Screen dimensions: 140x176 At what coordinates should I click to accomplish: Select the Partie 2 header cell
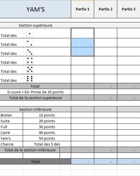[106, 9]
